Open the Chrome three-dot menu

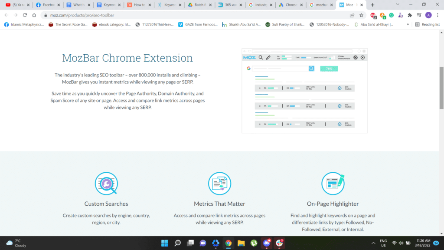437,15
